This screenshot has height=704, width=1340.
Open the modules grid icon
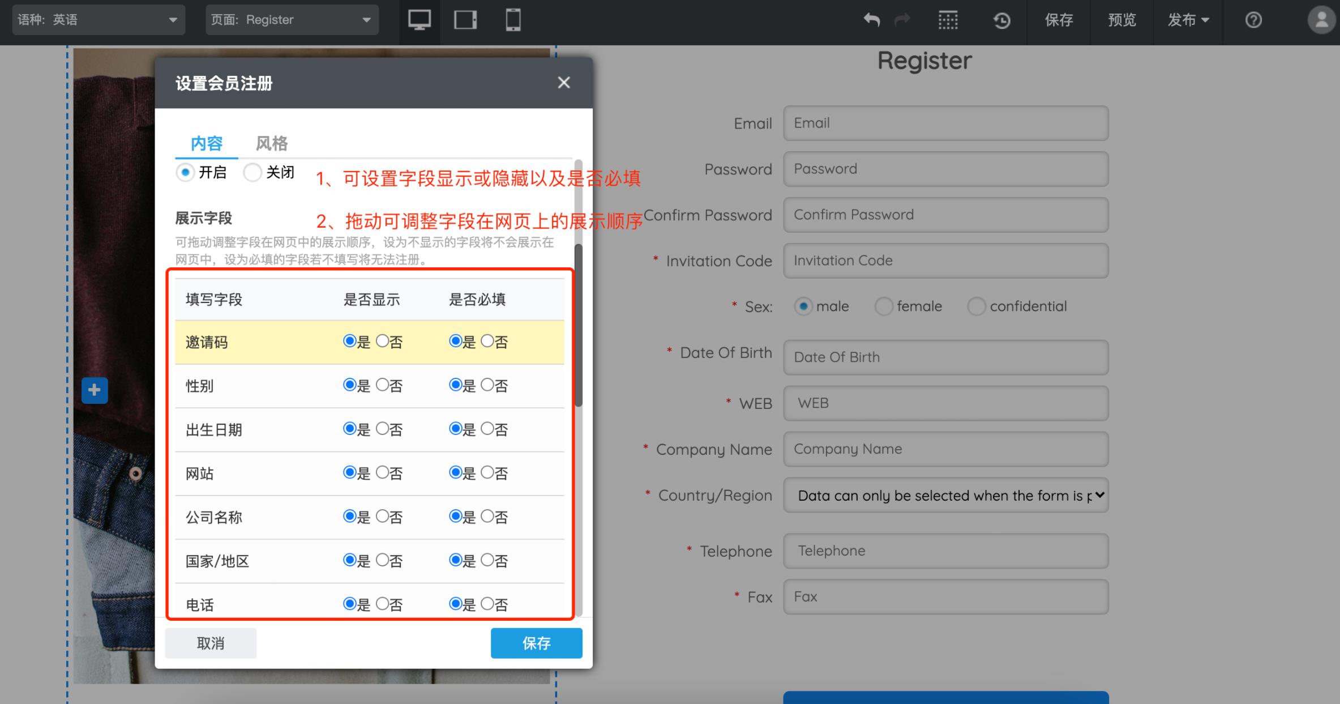pyautogui.click(x=948, y=20)
